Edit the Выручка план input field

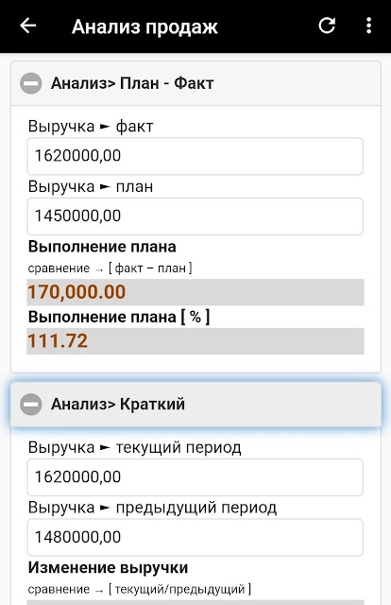click(x=195, y=216)
